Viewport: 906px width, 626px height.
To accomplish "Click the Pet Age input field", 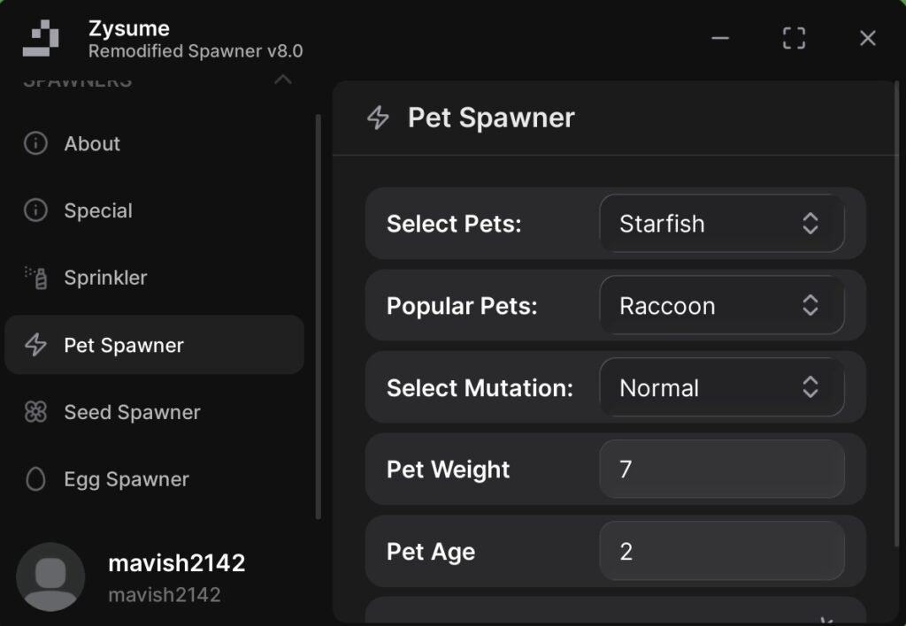I will point(721,552).
